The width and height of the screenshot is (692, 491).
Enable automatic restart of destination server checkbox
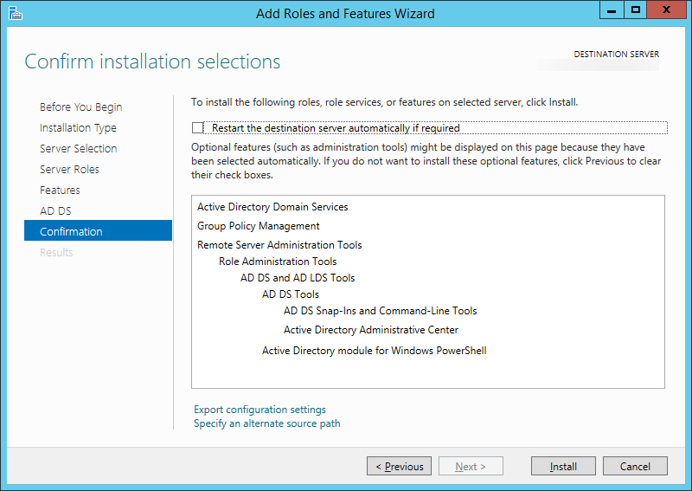(x=197, y=127)
